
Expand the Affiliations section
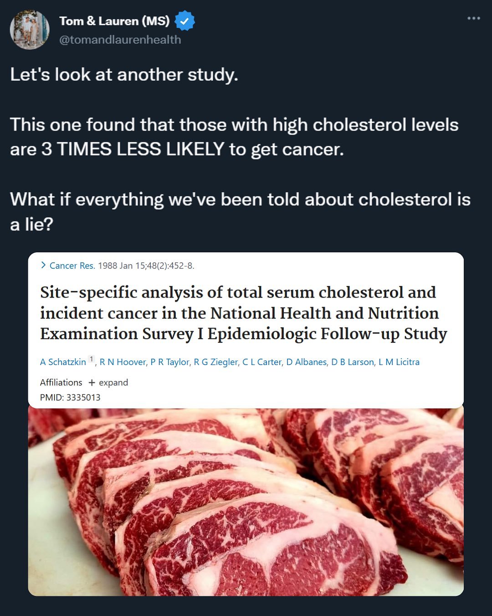(108, 382)
